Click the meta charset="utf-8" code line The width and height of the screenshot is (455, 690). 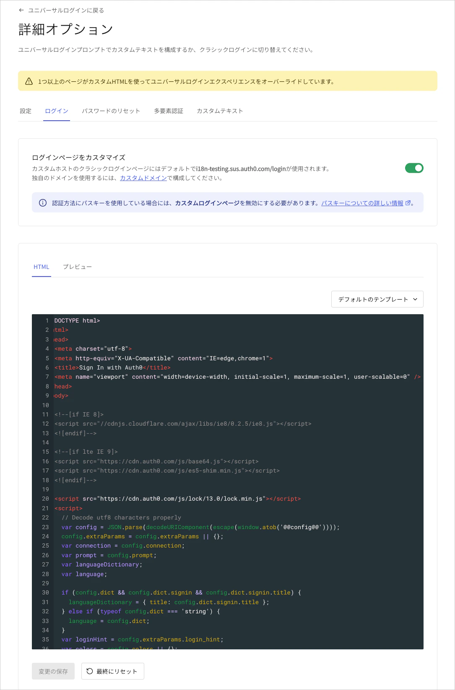pyautogui.click(x=93, y=349)
